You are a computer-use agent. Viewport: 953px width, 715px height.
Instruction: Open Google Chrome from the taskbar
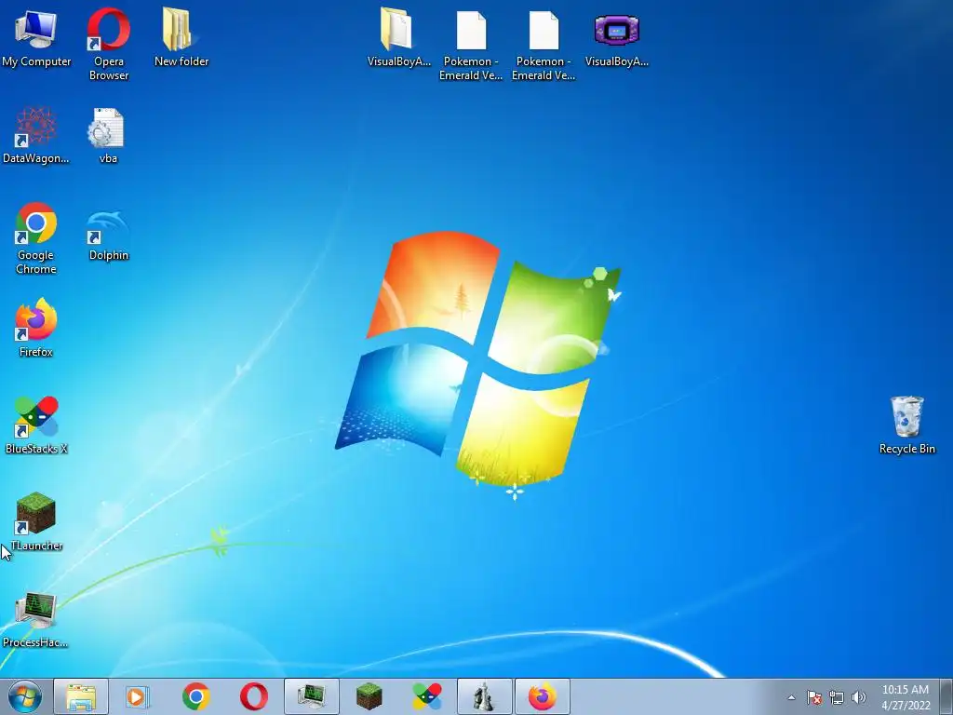coord(195,696)
